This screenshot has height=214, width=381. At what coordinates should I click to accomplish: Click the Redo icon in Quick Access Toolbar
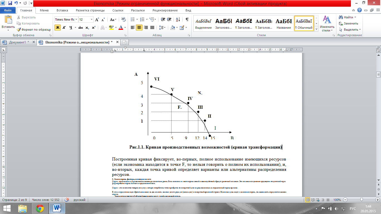25,4
